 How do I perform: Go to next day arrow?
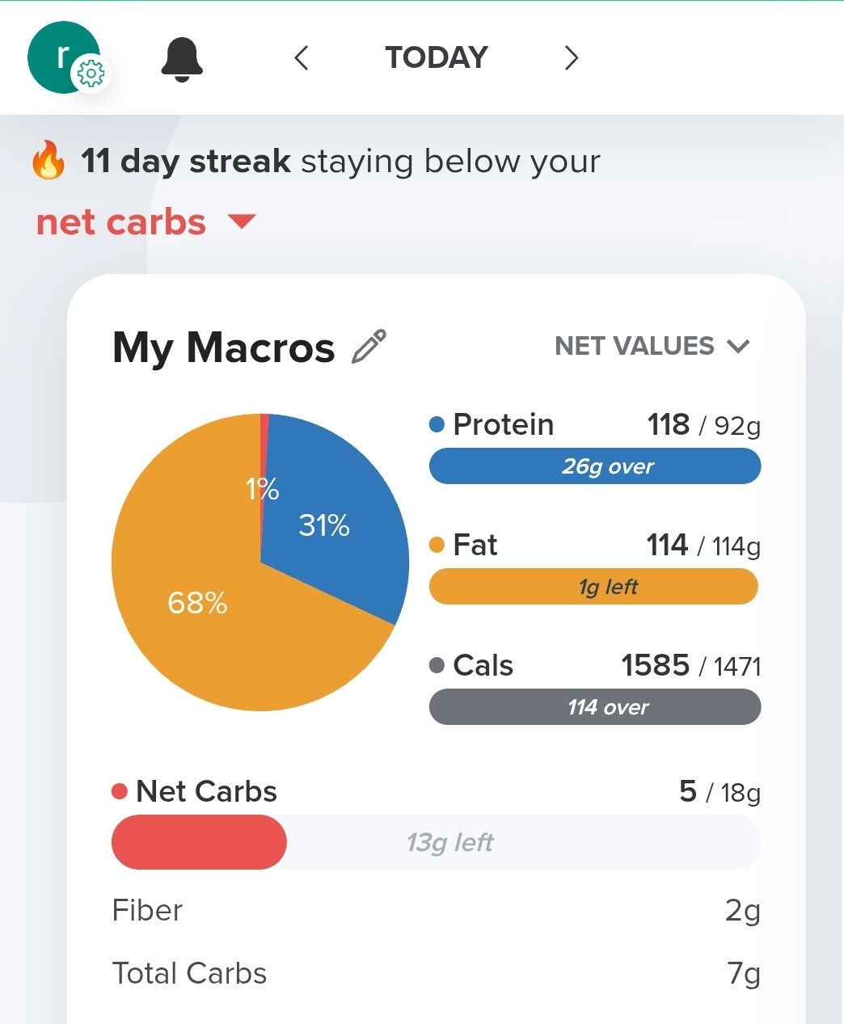tap(571, 58)
